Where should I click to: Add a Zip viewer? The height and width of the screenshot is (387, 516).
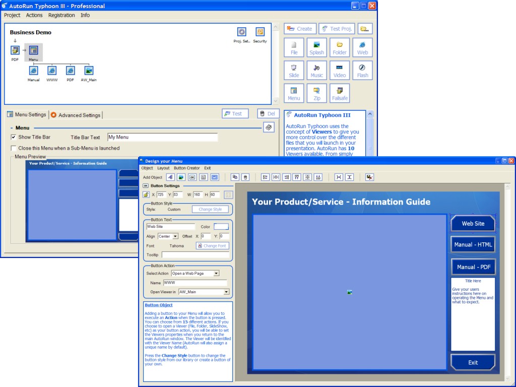click(317, 93)
